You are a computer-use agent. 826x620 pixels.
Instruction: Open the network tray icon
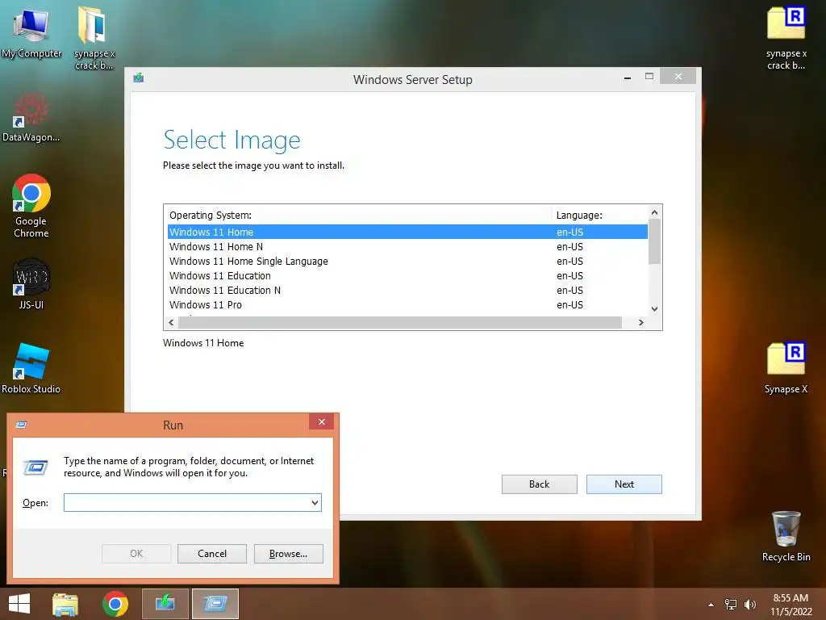coord(731,605)
